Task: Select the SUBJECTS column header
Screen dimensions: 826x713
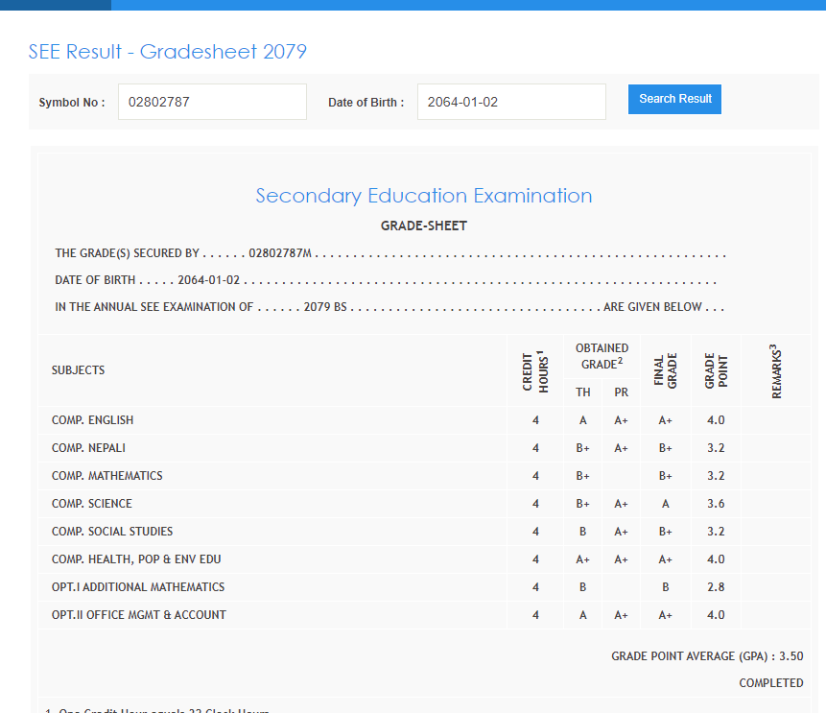Action: [x=79, y=370]
